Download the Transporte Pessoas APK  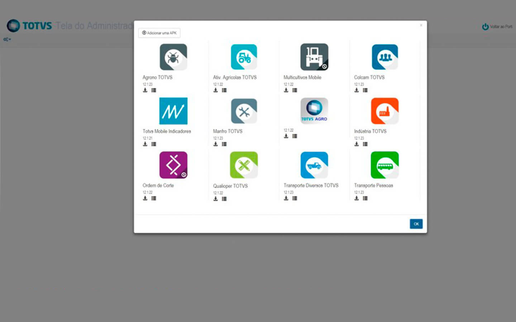(x=357, y=198)
